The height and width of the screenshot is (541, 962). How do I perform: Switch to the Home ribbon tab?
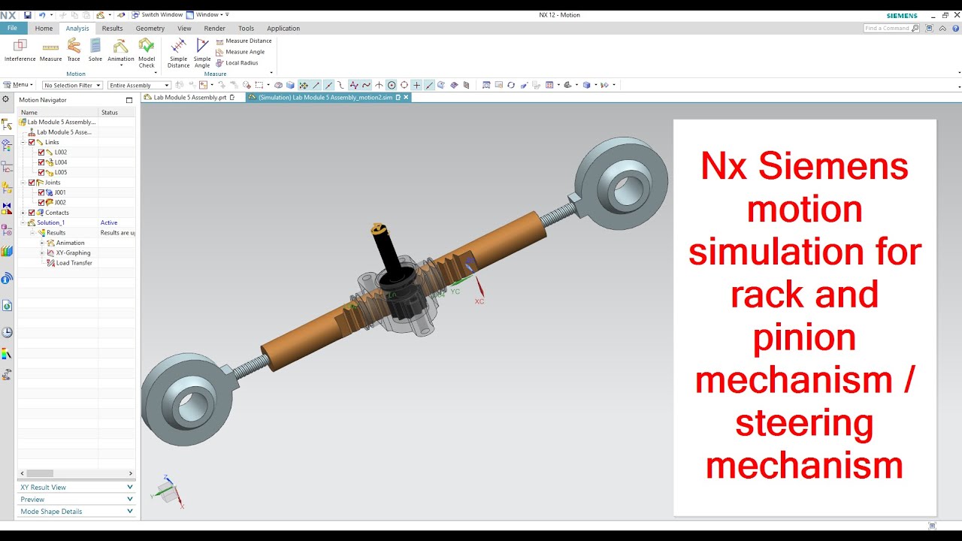tap(44, 29)
